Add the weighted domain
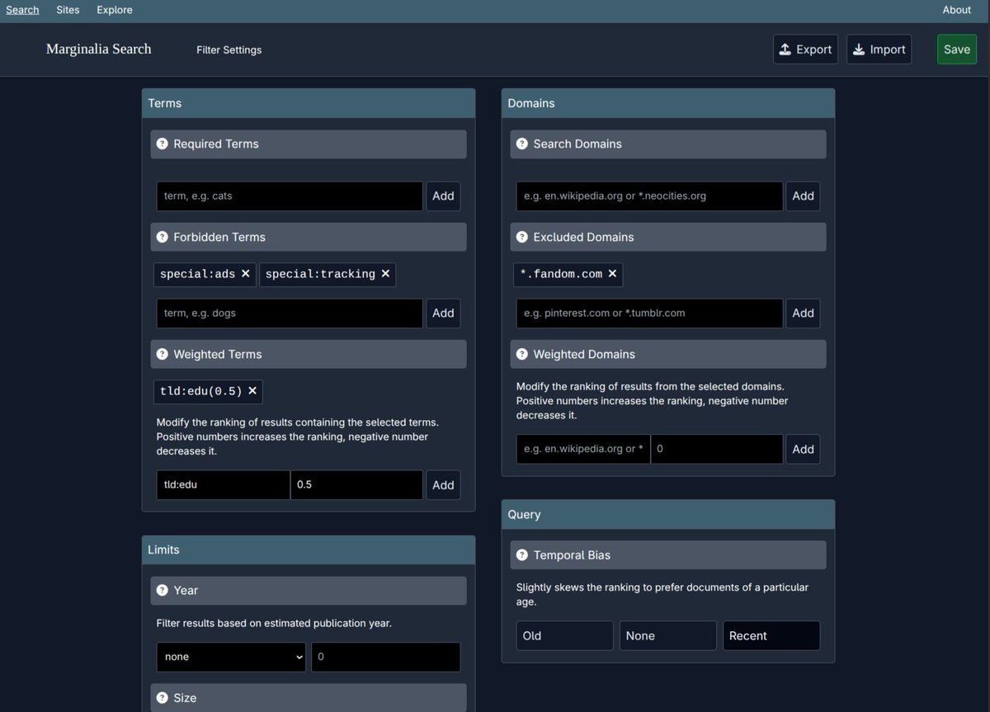 pyautogui.click(x=803, y=449)
